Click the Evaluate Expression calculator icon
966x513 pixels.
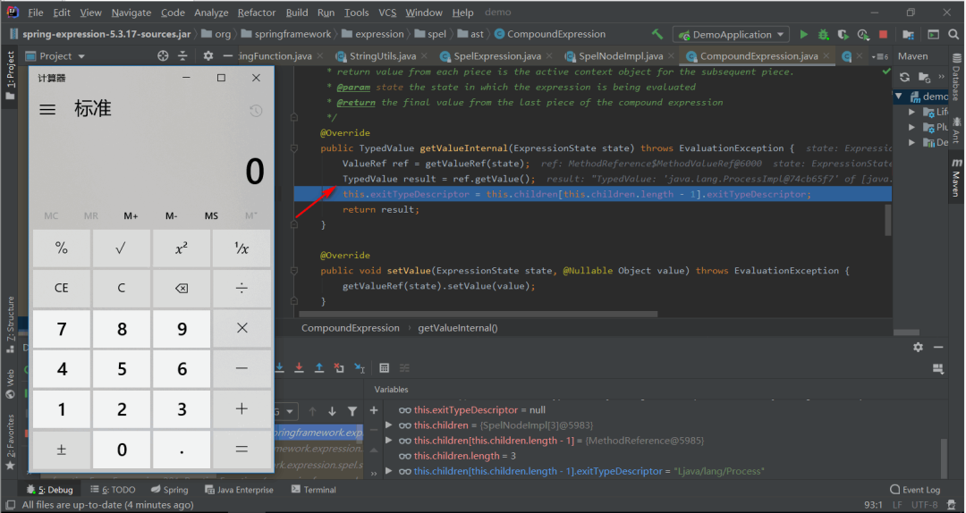(384, 367)
